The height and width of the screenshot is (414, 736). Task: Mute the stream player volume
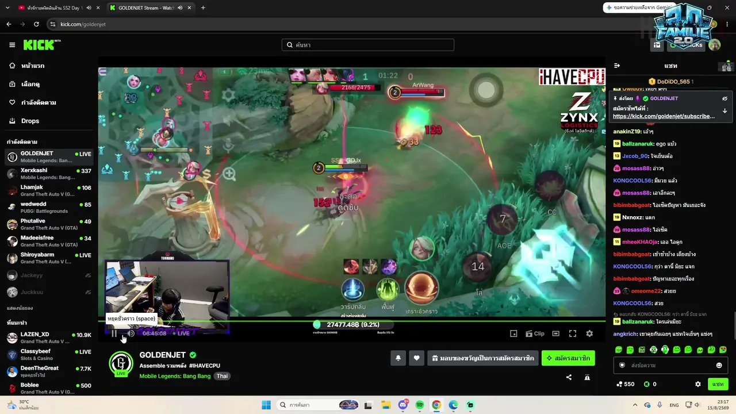(131, 333)
